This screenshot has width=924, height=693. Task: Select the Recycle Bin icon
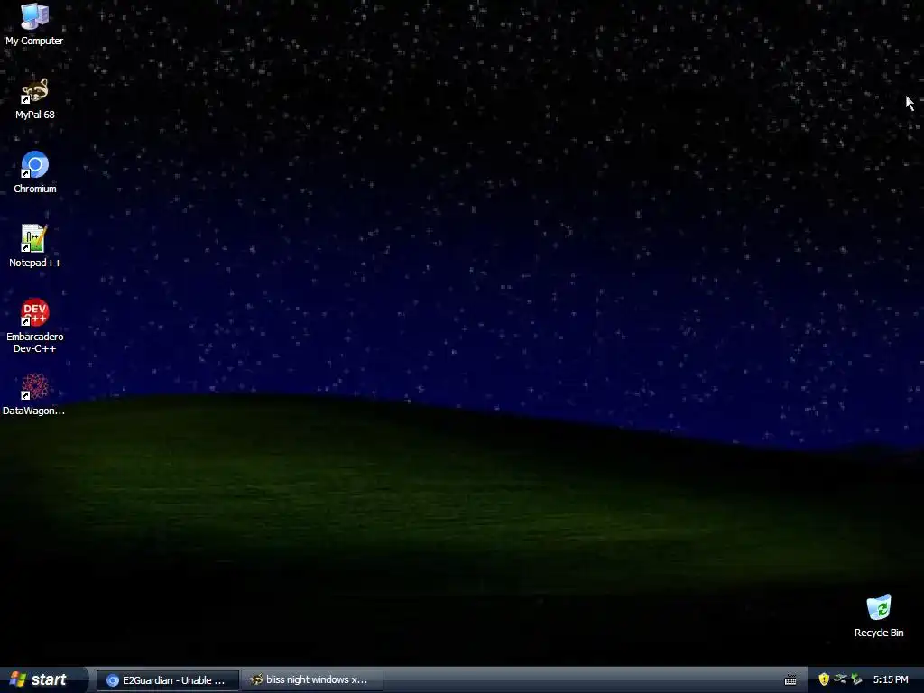click(879, 615)
